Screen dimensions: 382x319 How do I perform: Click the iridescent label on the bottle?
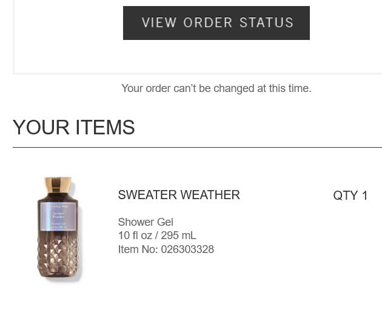point(58,217)
